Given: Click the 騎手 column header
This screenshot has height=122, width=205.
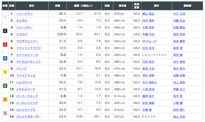Looking at the screenshot, I should coord(157,6).
